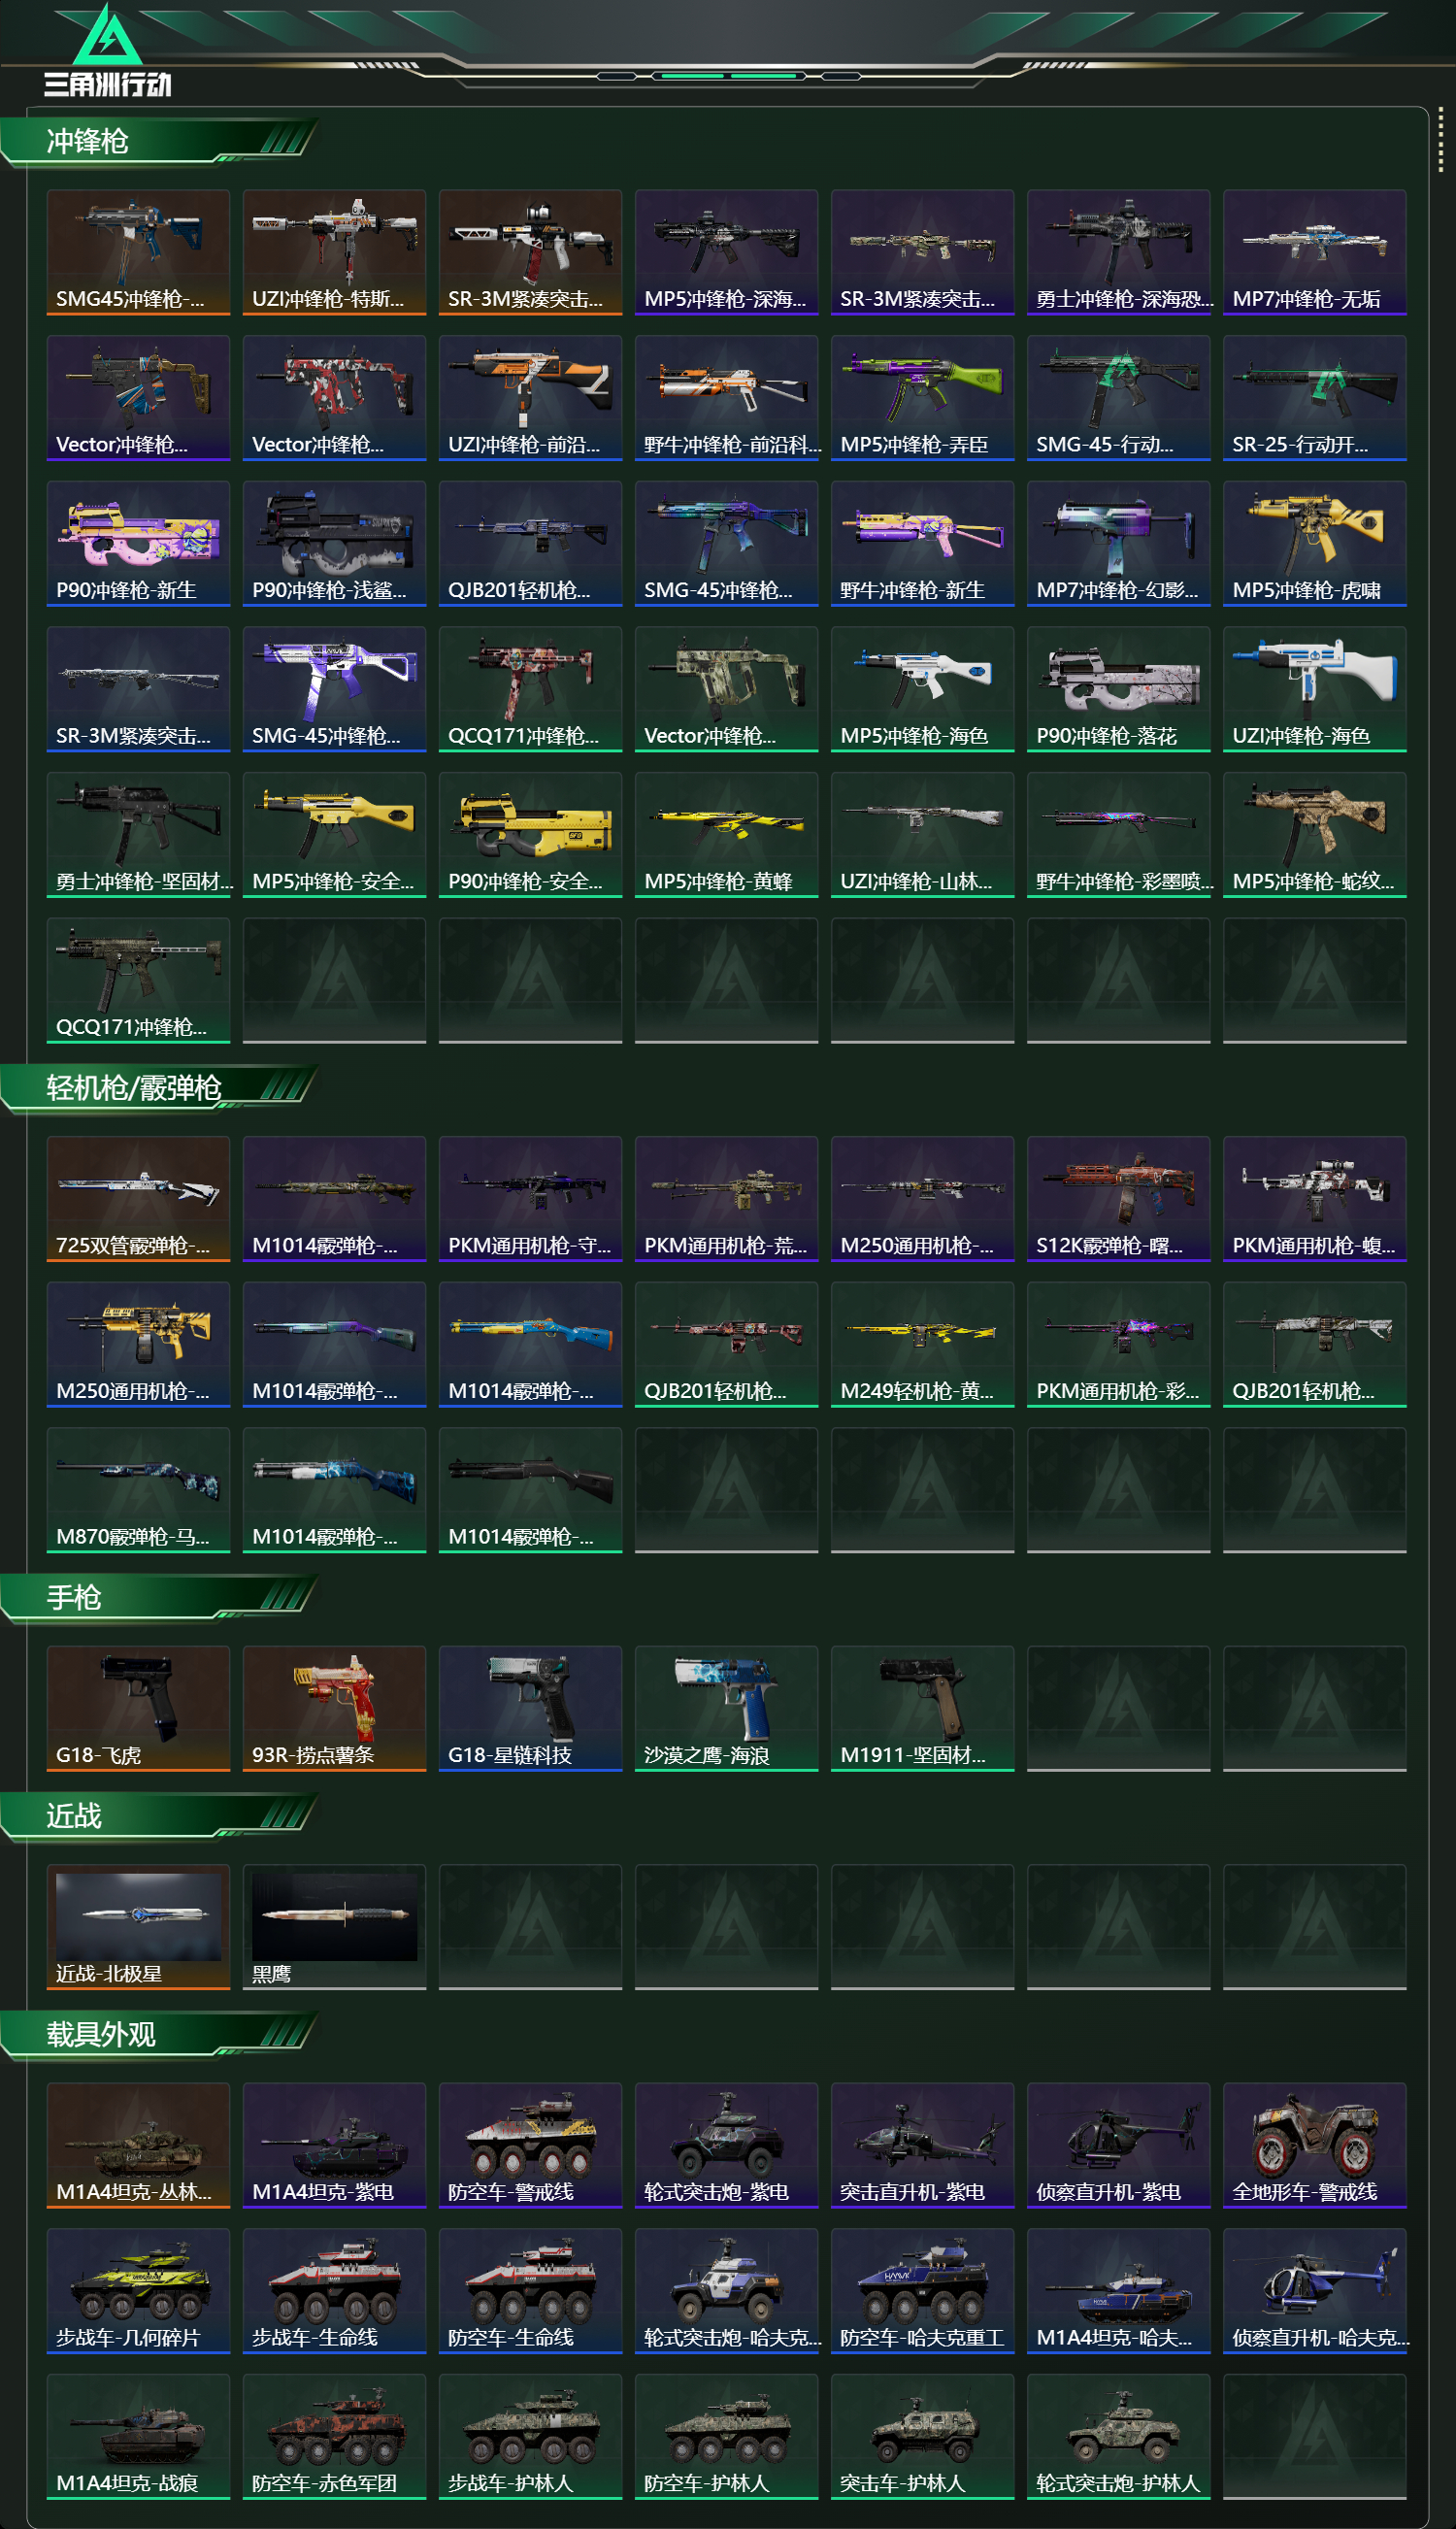Image resolution: width=1456 pixels, height=2529 pixels.
Task: Pick the MP5冲锋枪-黄蜂 skin
Action: coord(726,834)
